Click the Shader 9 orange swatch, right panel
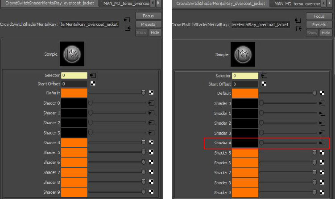 (x=245, y=193)
